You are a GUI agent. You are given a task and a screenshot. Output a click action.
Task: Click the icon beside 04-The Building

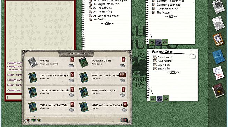coord(90,12)
